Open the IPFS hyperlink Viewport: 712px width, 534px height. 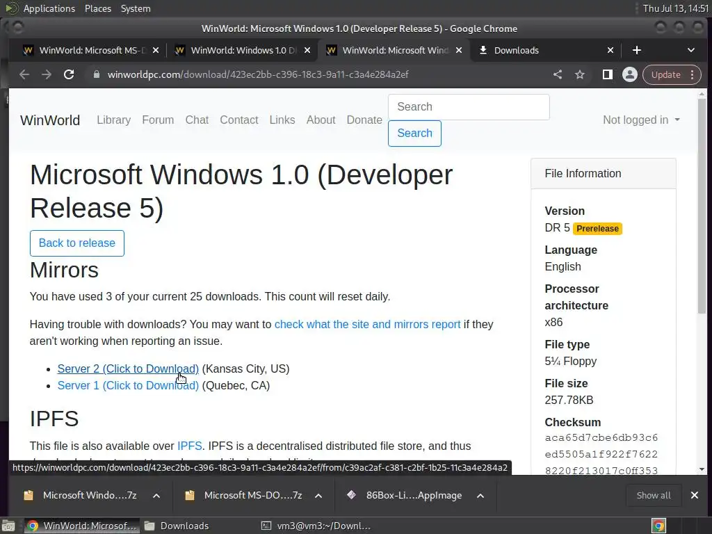point(189,446)
